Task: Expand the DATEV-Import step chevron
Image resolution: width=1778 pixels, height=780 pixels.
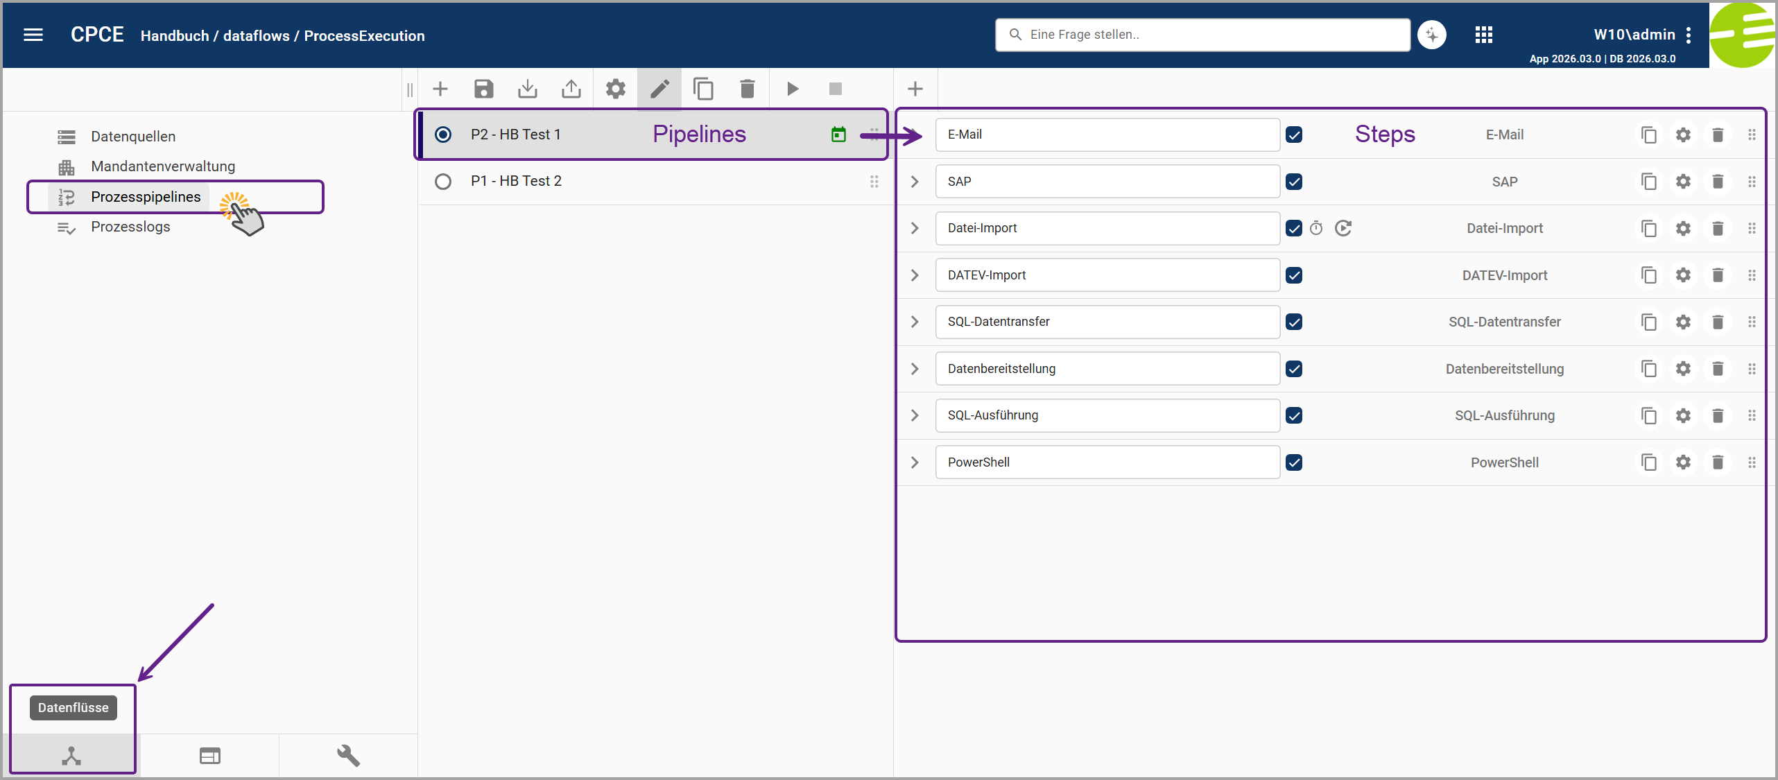Action: tap(915, 275)
